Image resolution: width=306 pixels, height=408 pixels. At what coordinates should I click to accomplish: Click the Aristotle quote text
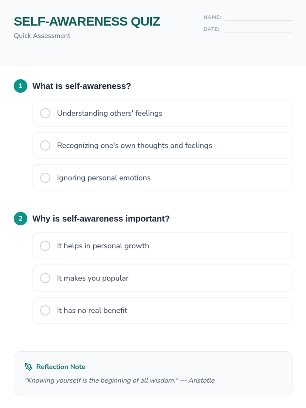click(120, 380)
